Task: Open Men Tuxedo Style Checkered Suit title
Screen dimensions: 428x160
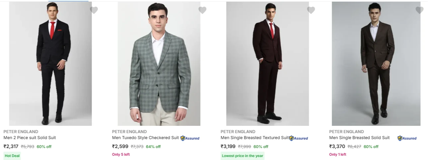Action: (x=145, y=138)
